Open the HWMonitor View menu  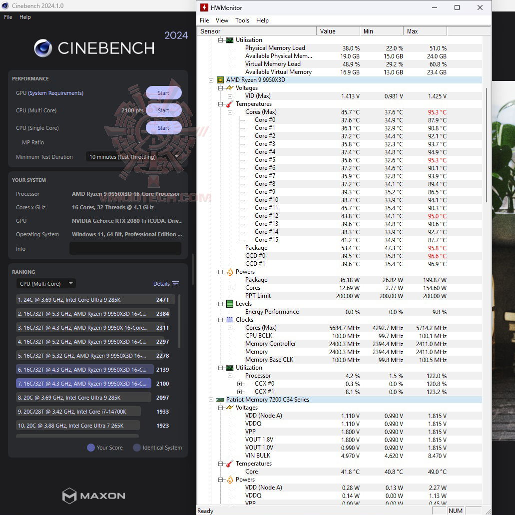click(x=222, y=20)
